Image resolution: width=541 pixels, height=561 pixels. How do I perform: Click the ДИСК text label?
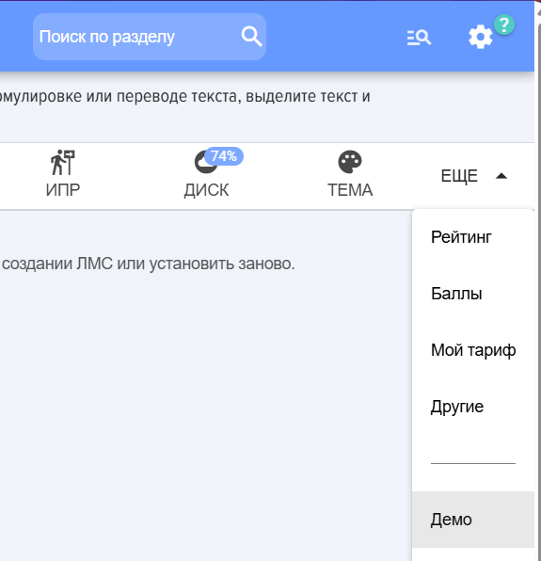click(x=206, y=190)
